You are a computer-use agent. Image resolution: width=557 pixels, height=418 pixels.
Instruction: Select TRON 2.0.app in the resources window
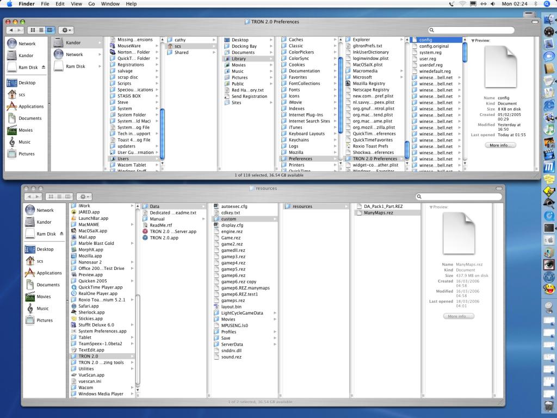[x=164, y=238]
